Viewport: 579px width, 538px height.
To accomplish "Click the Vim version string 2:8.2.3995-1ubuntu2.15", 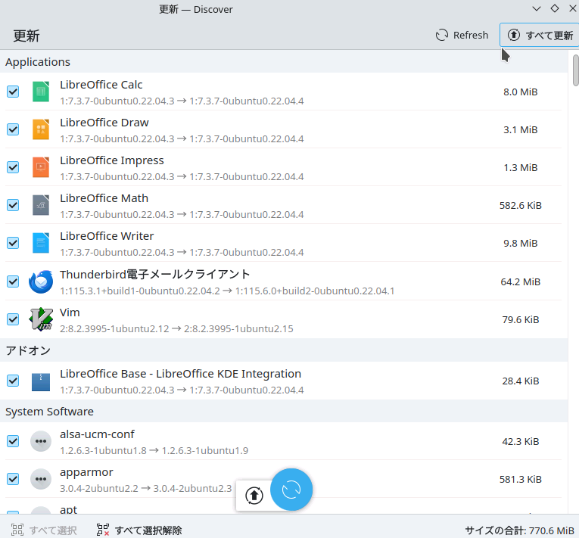I will tap(238, 328).
